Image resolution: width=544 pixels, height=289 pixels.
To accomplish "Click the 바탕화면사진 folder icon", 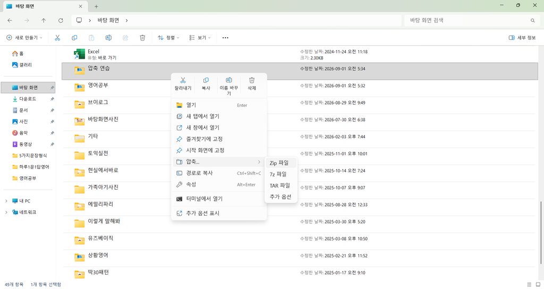I will [80, 122].
